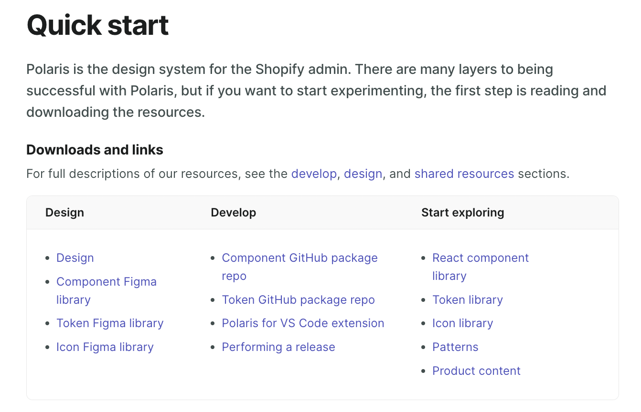Click the 'Downloads and links' subheading

pos(95,150)
